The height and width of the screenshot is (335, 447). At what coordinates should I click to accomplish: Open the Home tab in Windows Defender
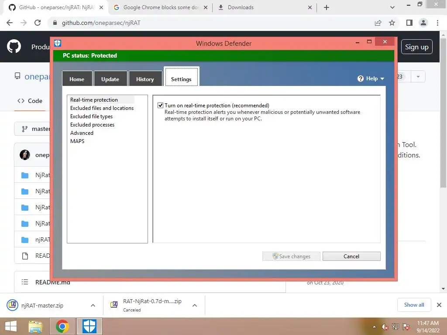[77, 79]
